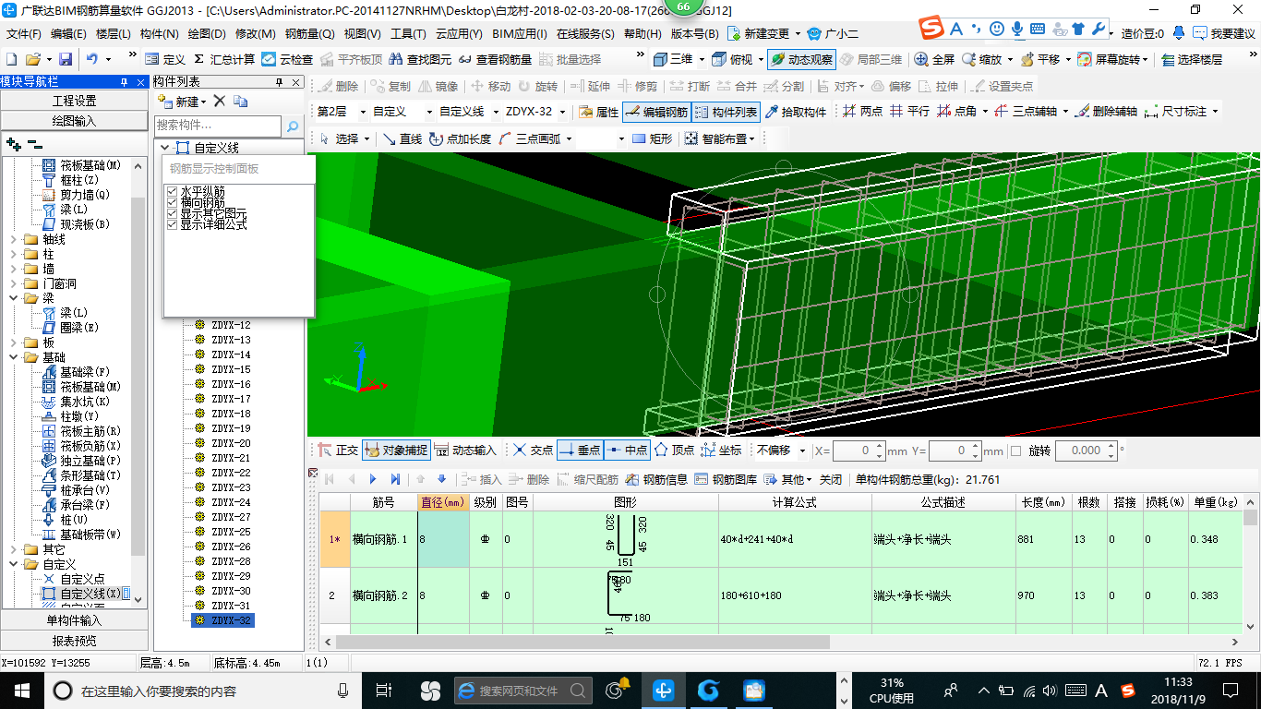Collapse the 基础 foundation tree node

pyautogui.click(x=13, y=357)
